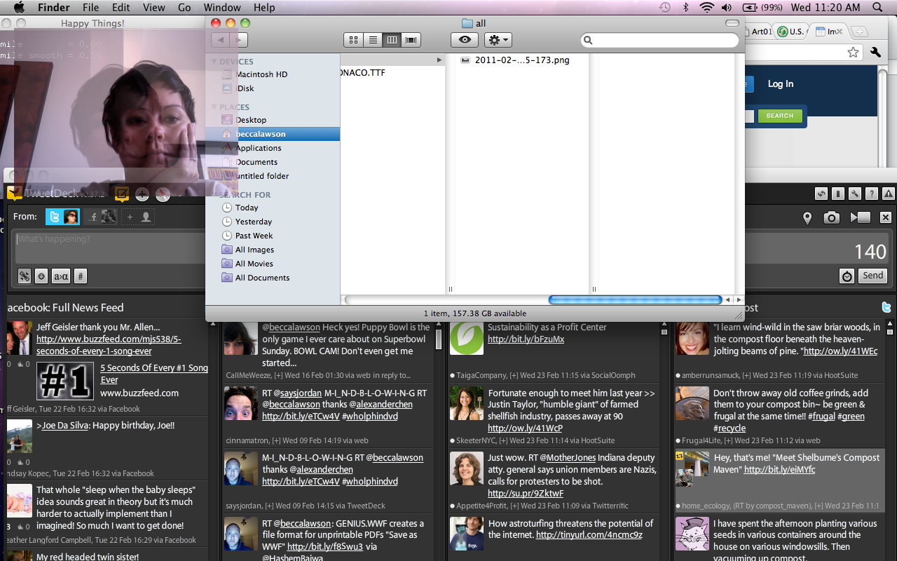Click the camera icon to add a photo
897x561 pixels.
pos(831,218)
